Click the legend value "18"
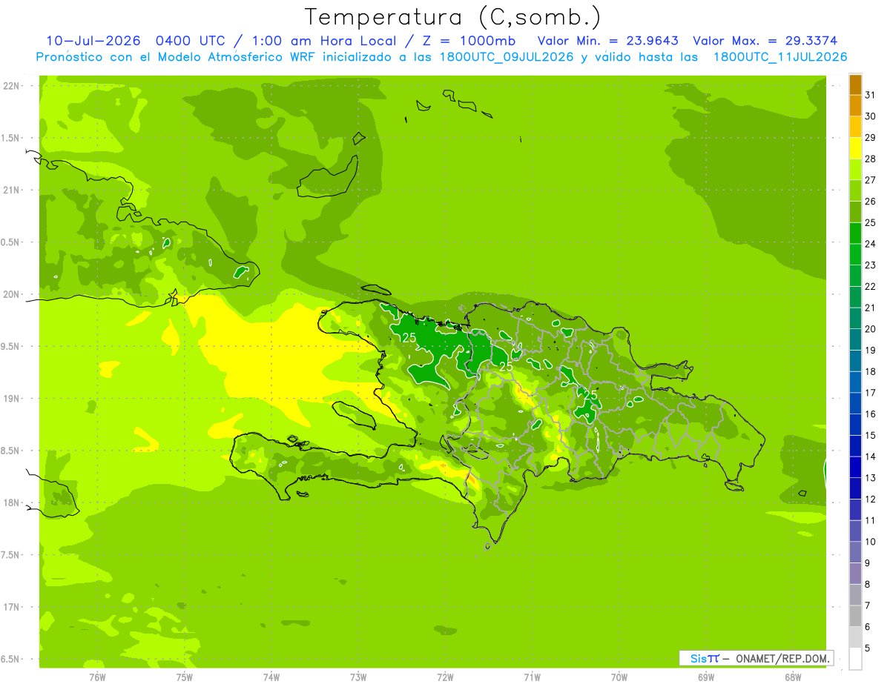Image resolution: width=890 pixels, height=687 pixels. point(871,372)
